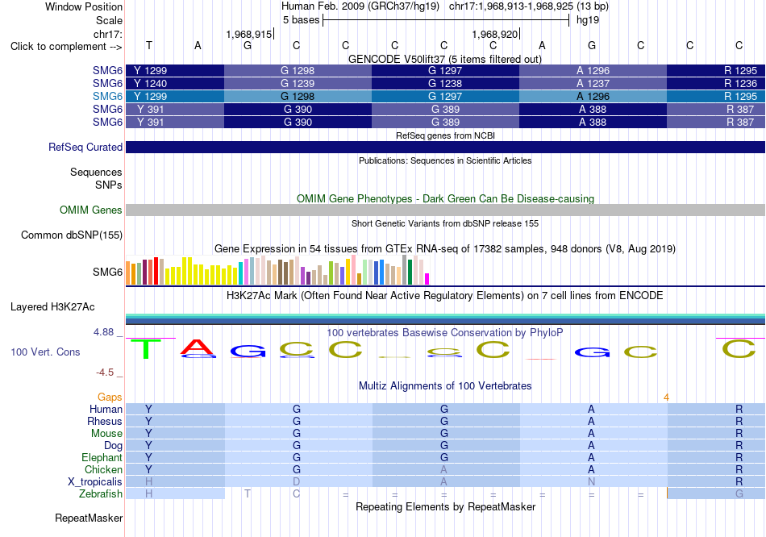Screen dimensions: 766x537
Task: Click the R 1236 codon cell
Action: click(716, 84)
